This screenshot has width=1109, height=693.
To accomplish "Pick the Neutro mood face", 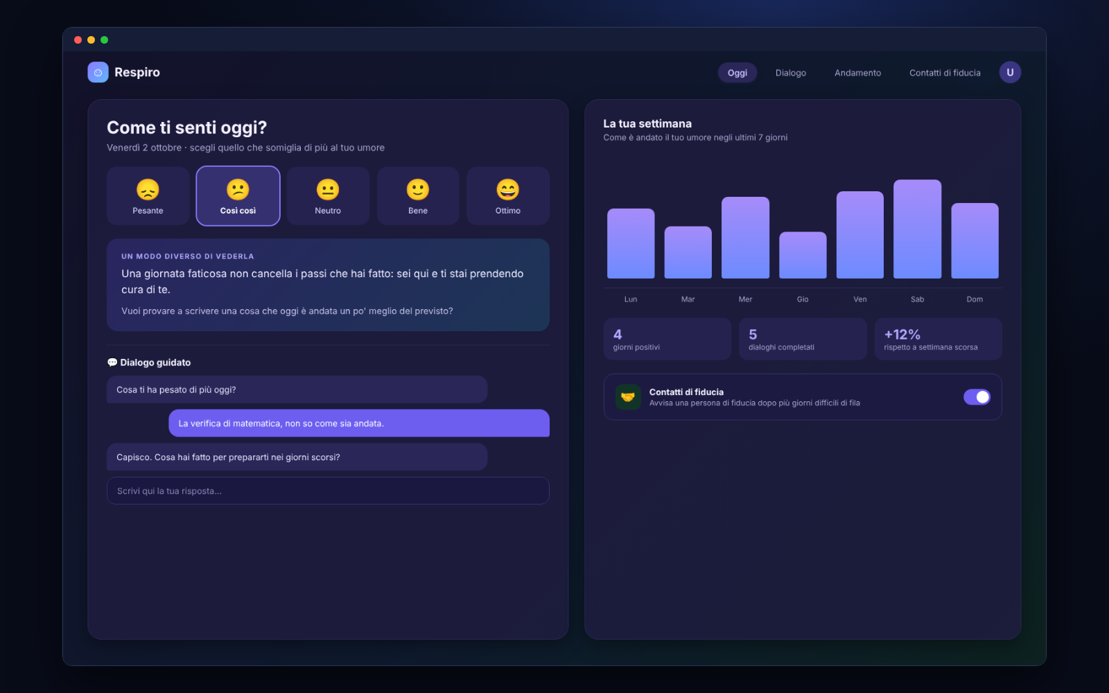I will [x=328, y=196].
